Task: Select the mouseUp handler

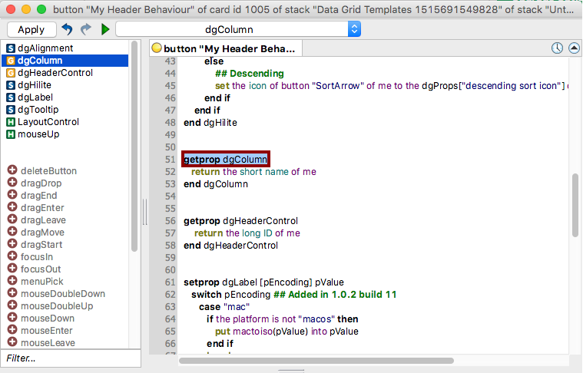Action: (38, 134)
